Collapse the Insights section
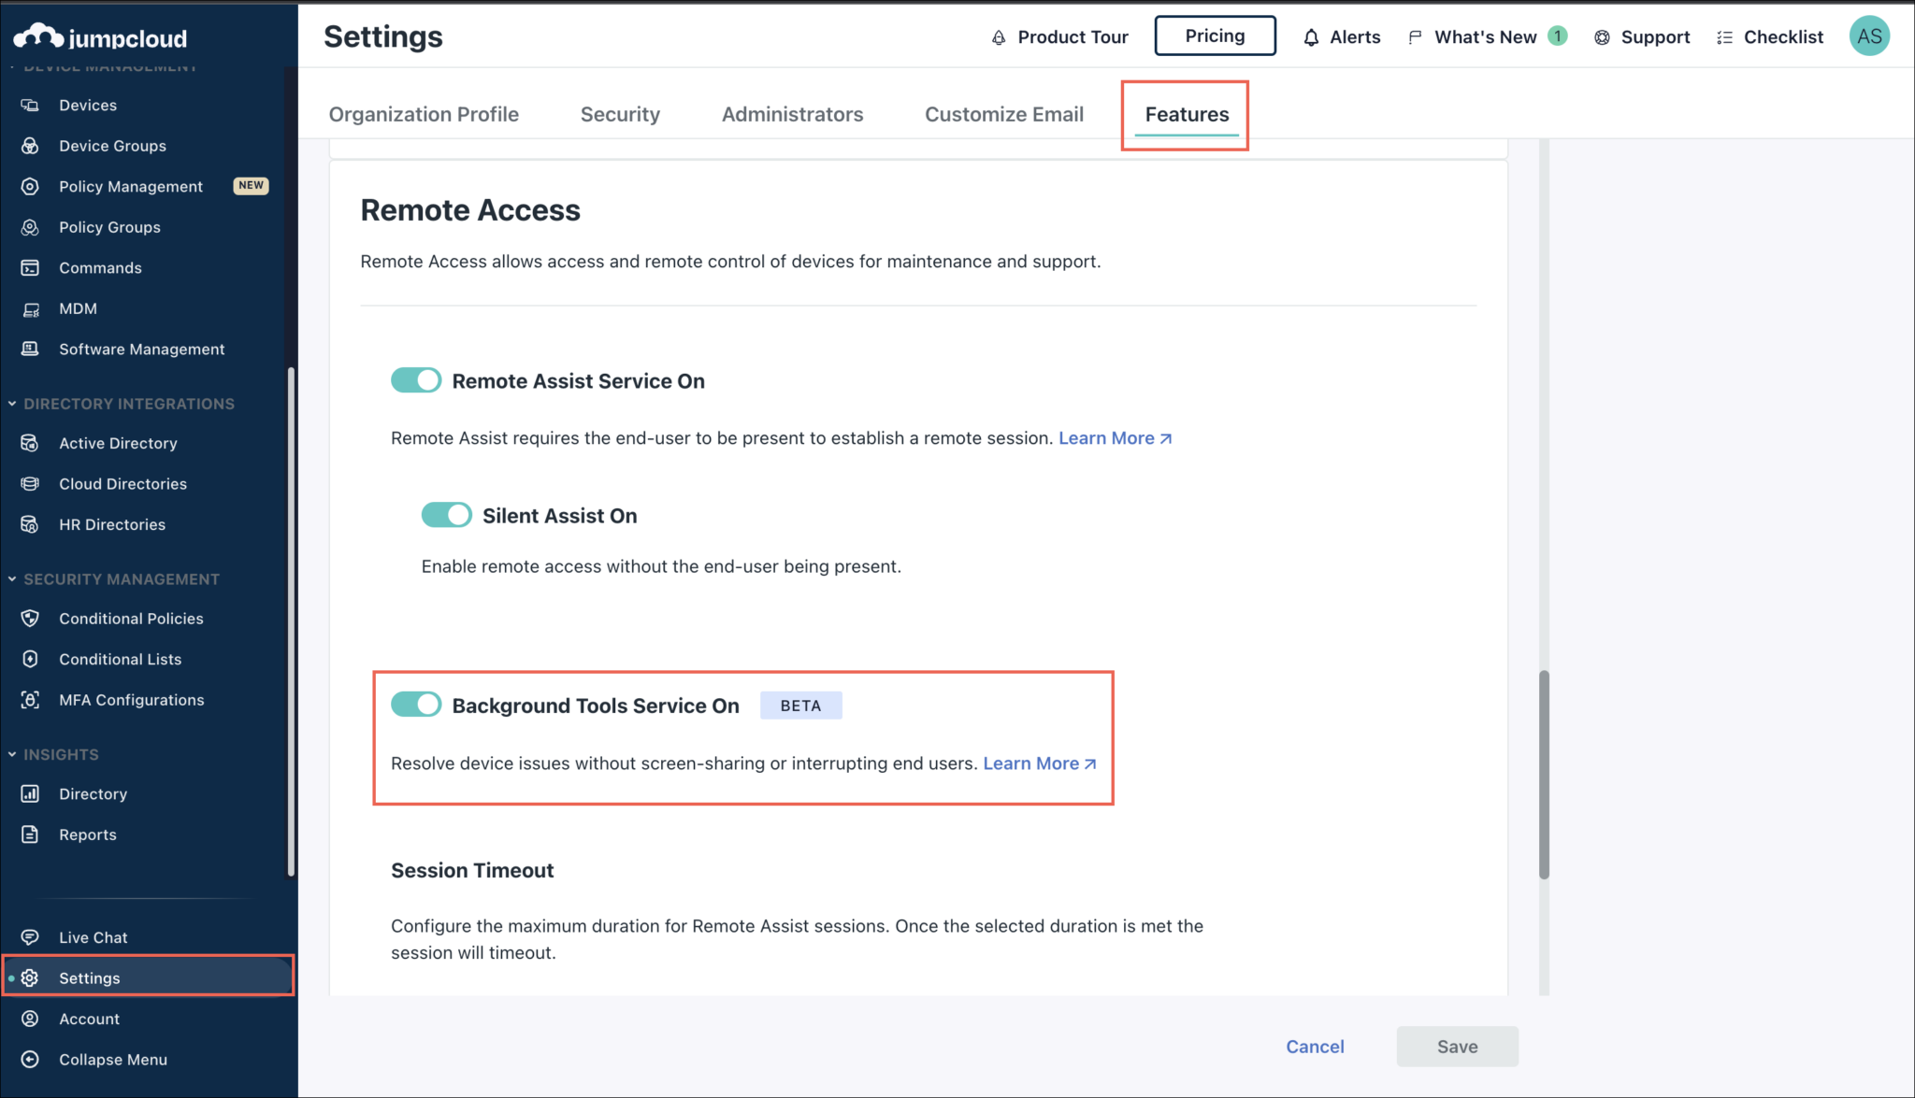Image resolution: width=1915 pixels, height=1098 pixels. point(11,754)
